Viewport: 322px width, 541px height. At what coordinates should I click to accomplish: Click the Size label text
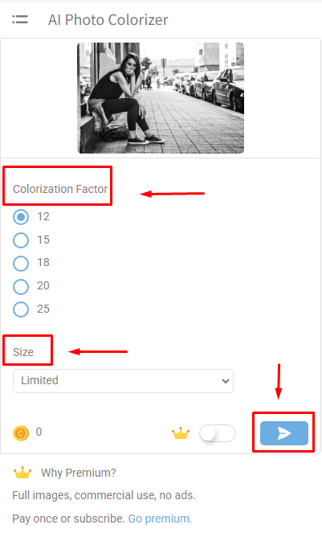point(23,352)
